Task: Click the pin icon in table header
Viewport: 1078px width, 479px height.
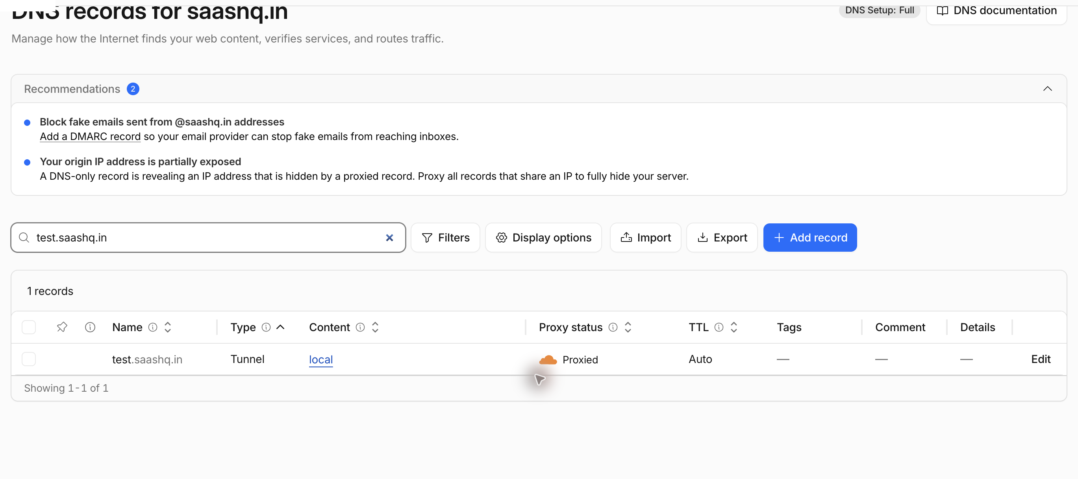Action: coord(62,327)
